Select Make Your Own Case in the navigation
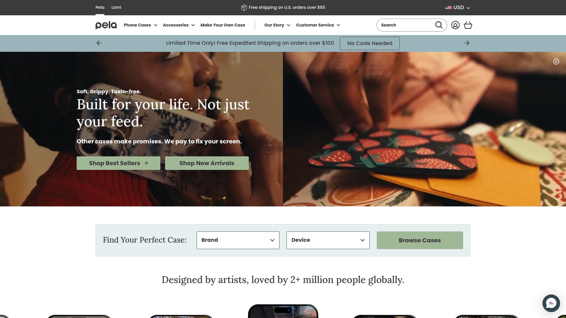 tap(223, 25)
